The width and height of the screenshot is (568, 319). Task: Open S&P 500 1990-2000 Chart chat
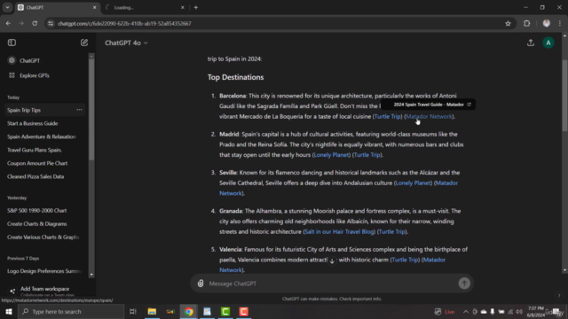37,211
